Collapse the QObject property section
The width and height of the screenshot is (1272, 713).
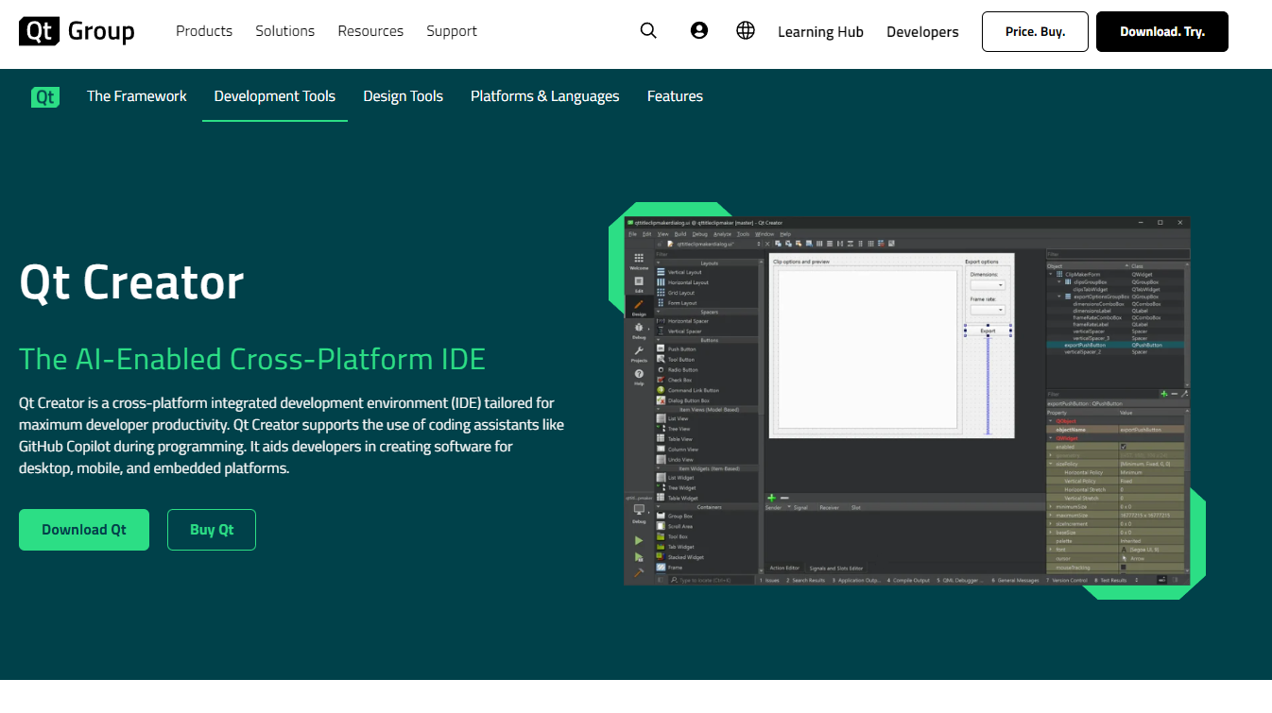[x=1050, y=421]
